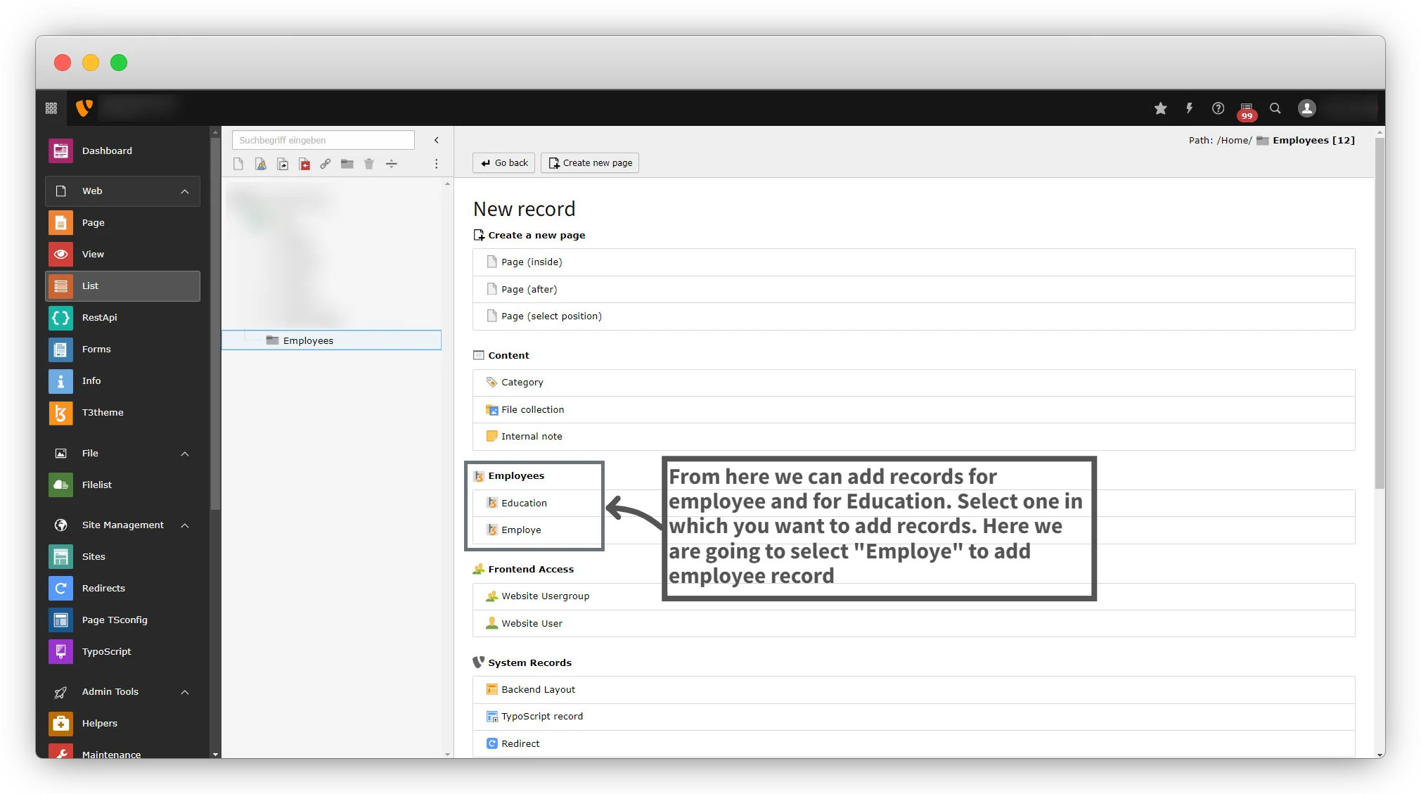This screenshot has height=794, width=1421.
Task: Open the page tree three-dot options menu
Action: (436, 164)
